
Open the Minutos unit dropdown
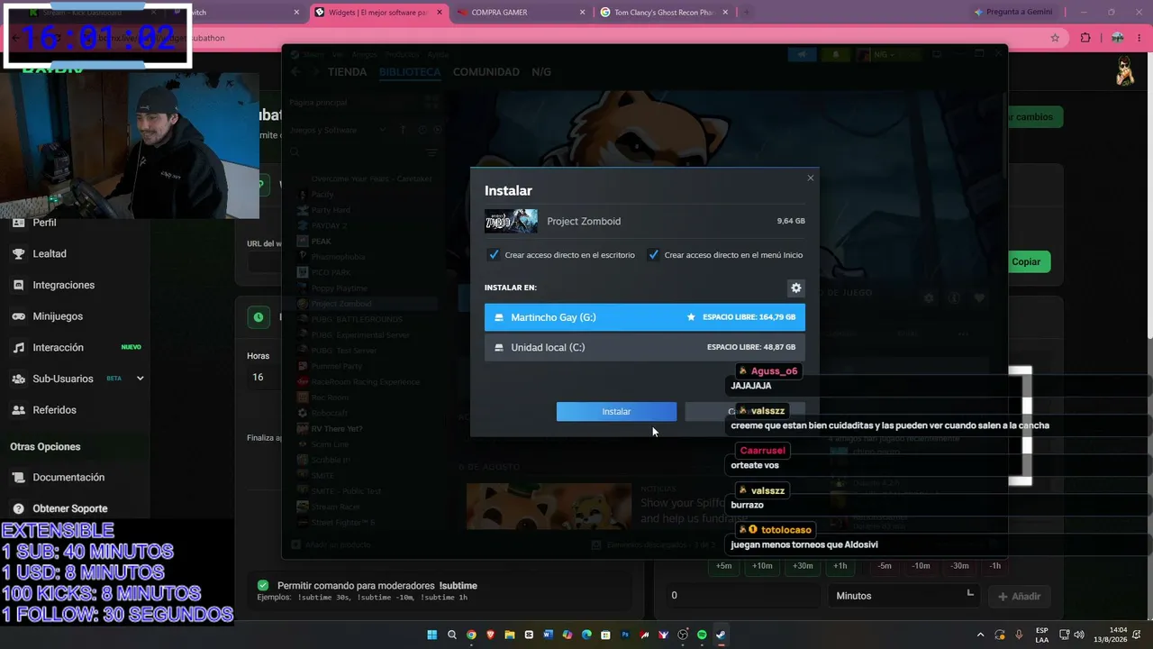[904, 596]
